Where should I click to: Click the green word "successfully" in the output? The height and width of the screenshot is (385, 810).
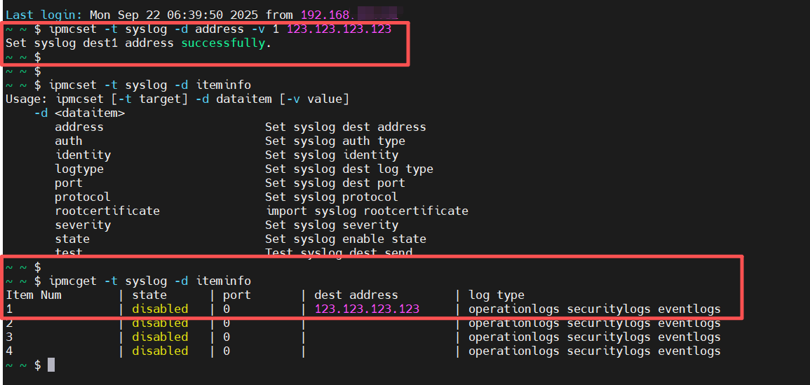223,43
